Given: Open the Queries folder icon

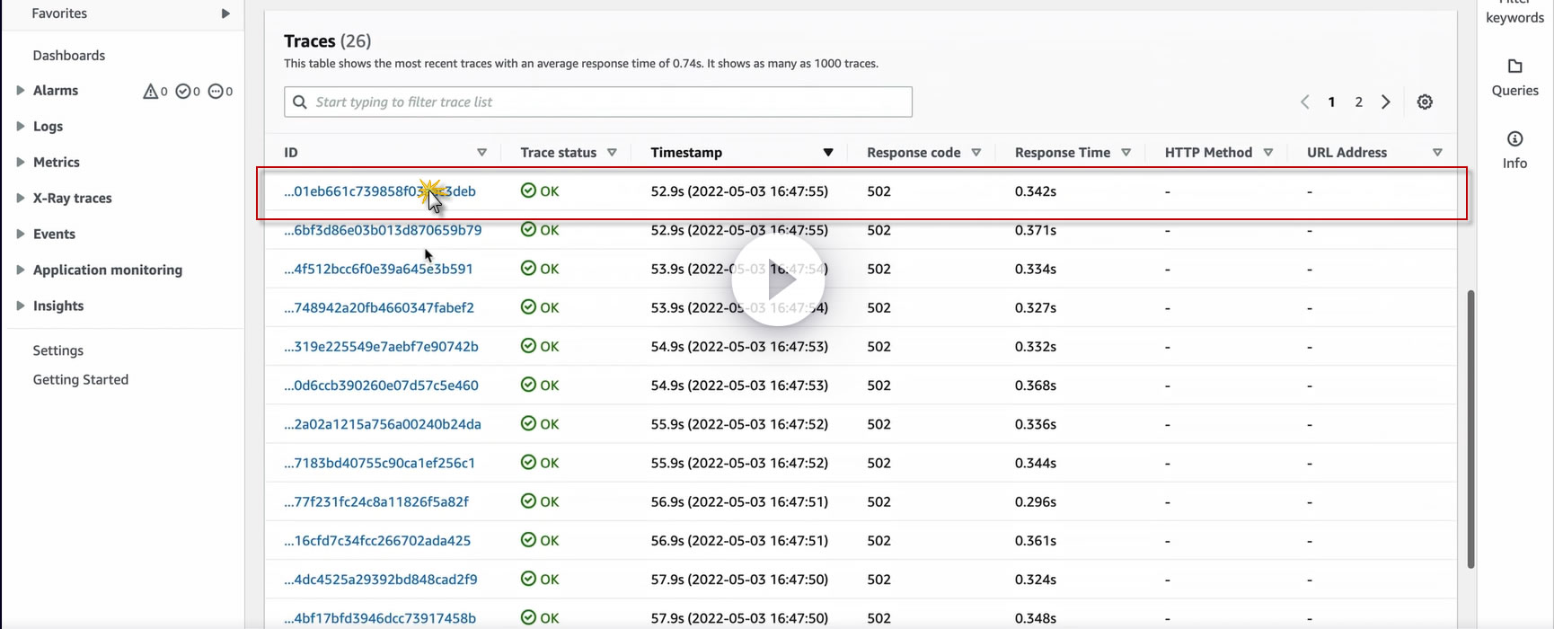Looking at the screenshot, I should 1514,66.
